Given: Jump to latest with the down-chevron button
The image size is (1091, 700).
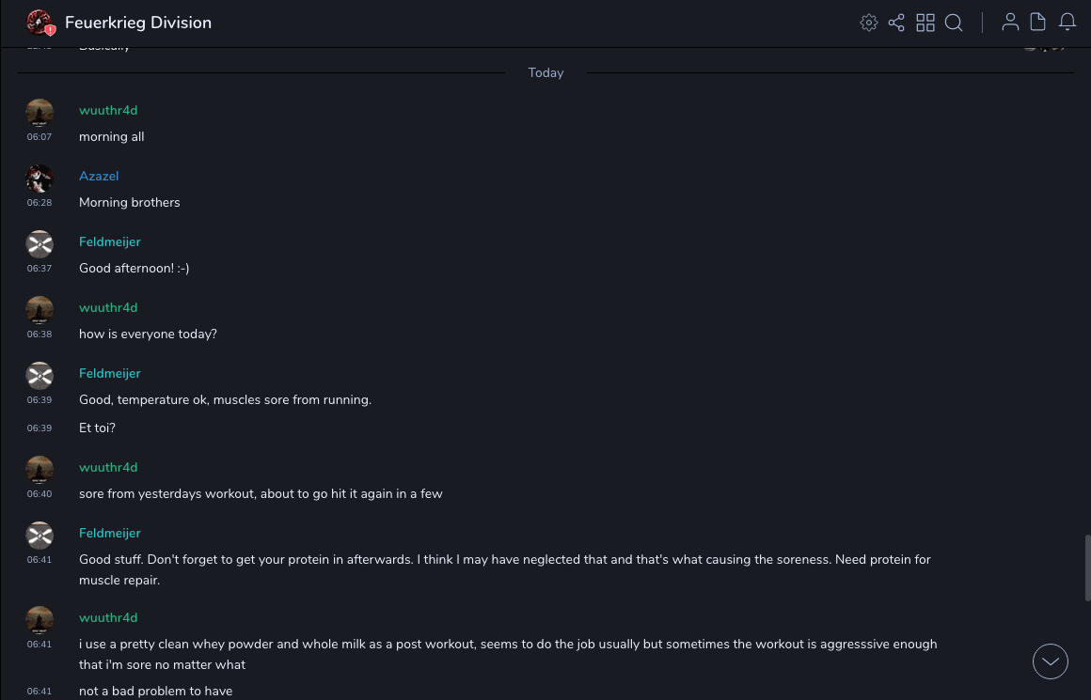Looking at the screenshot, I should pos(1051,661).
